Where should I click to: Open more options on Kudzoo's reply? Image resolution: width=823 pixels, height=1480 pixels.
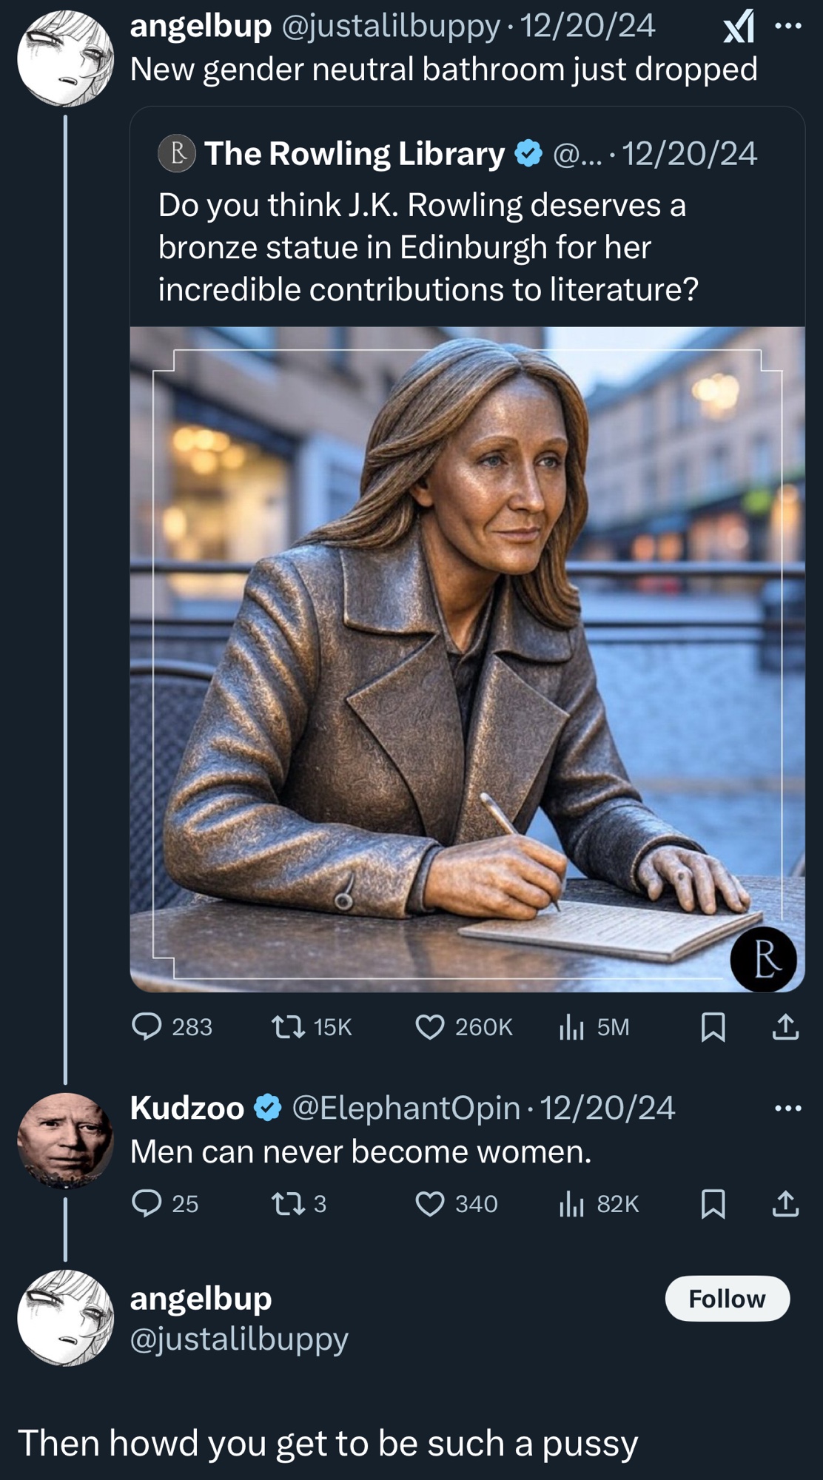(787, 1109)
